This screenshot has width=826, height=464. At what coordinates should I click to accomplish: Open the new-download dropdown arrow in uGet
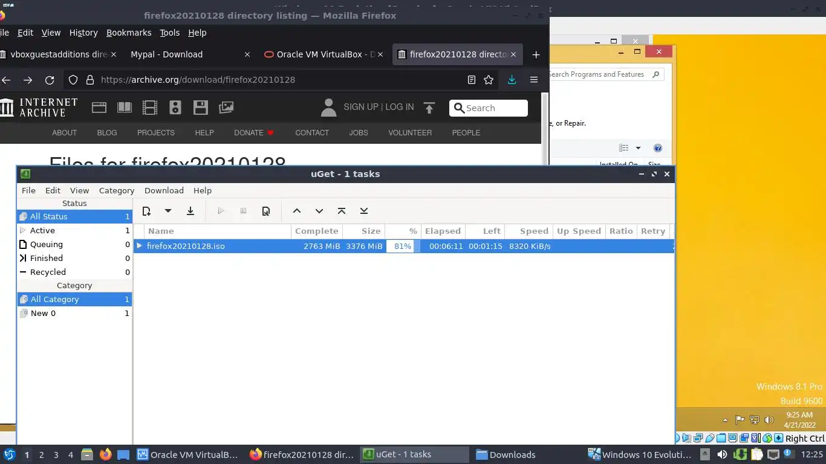[x=168, y=211]
